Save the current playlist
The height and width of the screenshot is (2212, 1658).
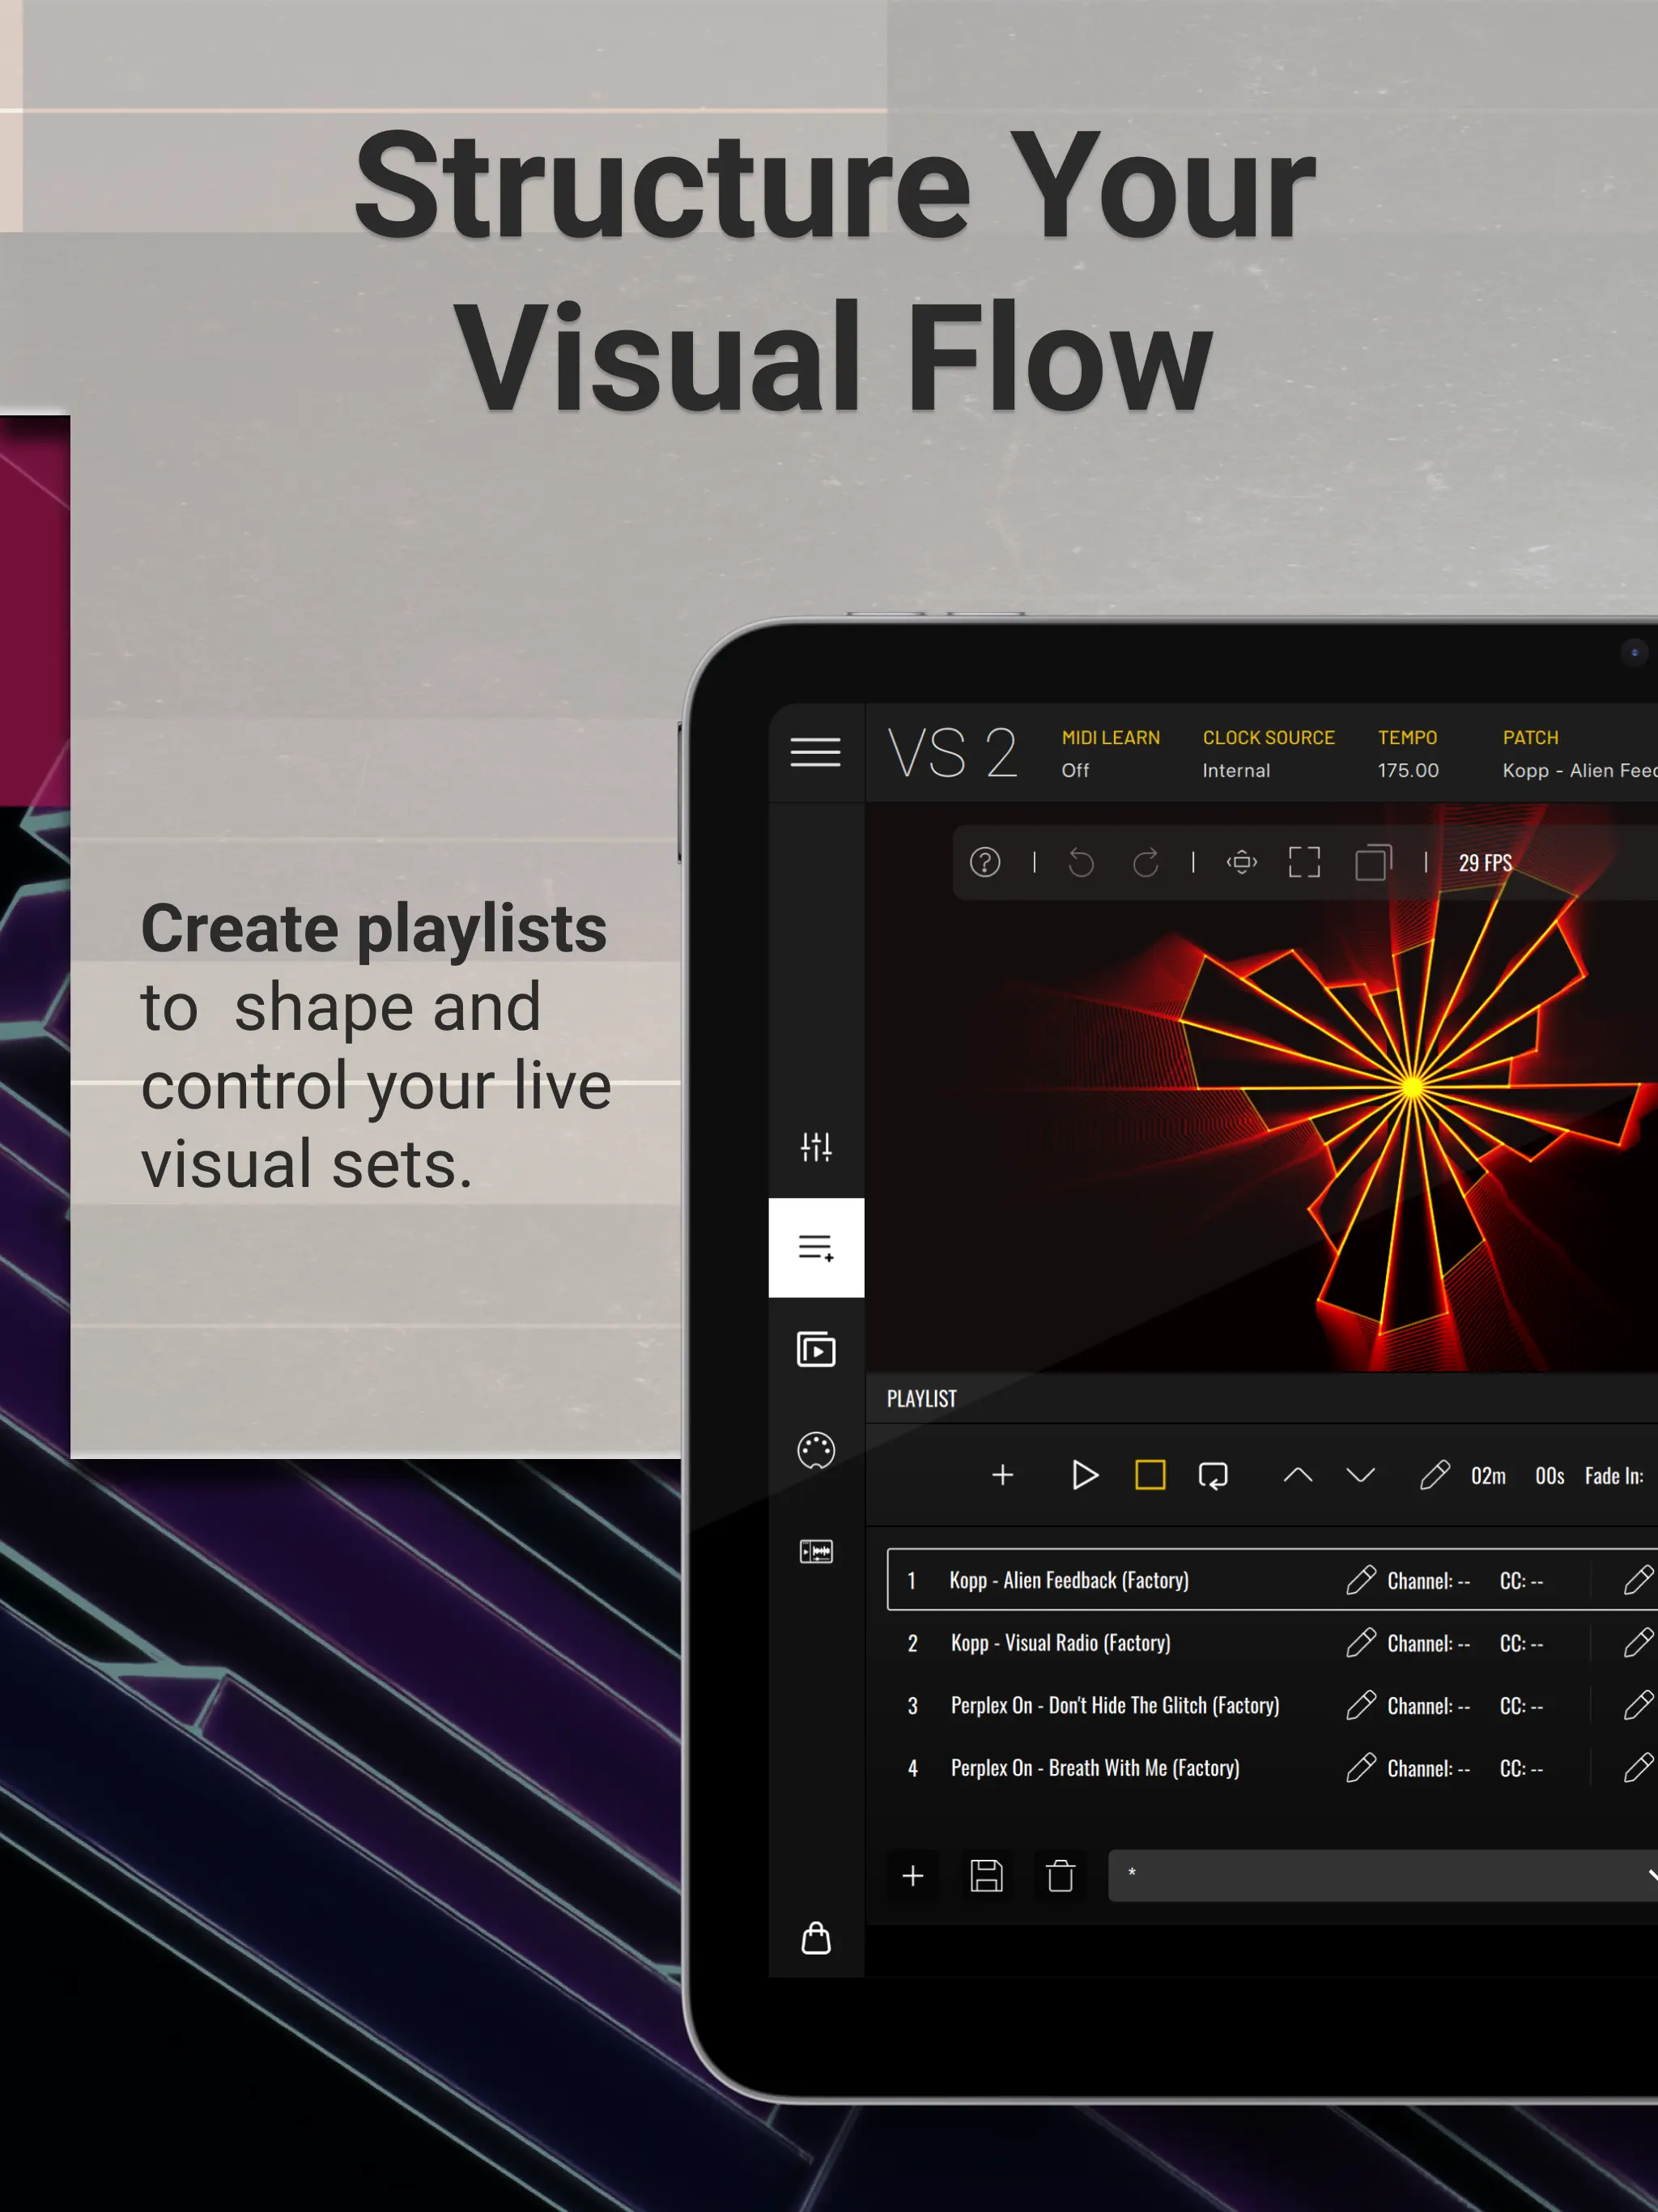coord(987,1876)
